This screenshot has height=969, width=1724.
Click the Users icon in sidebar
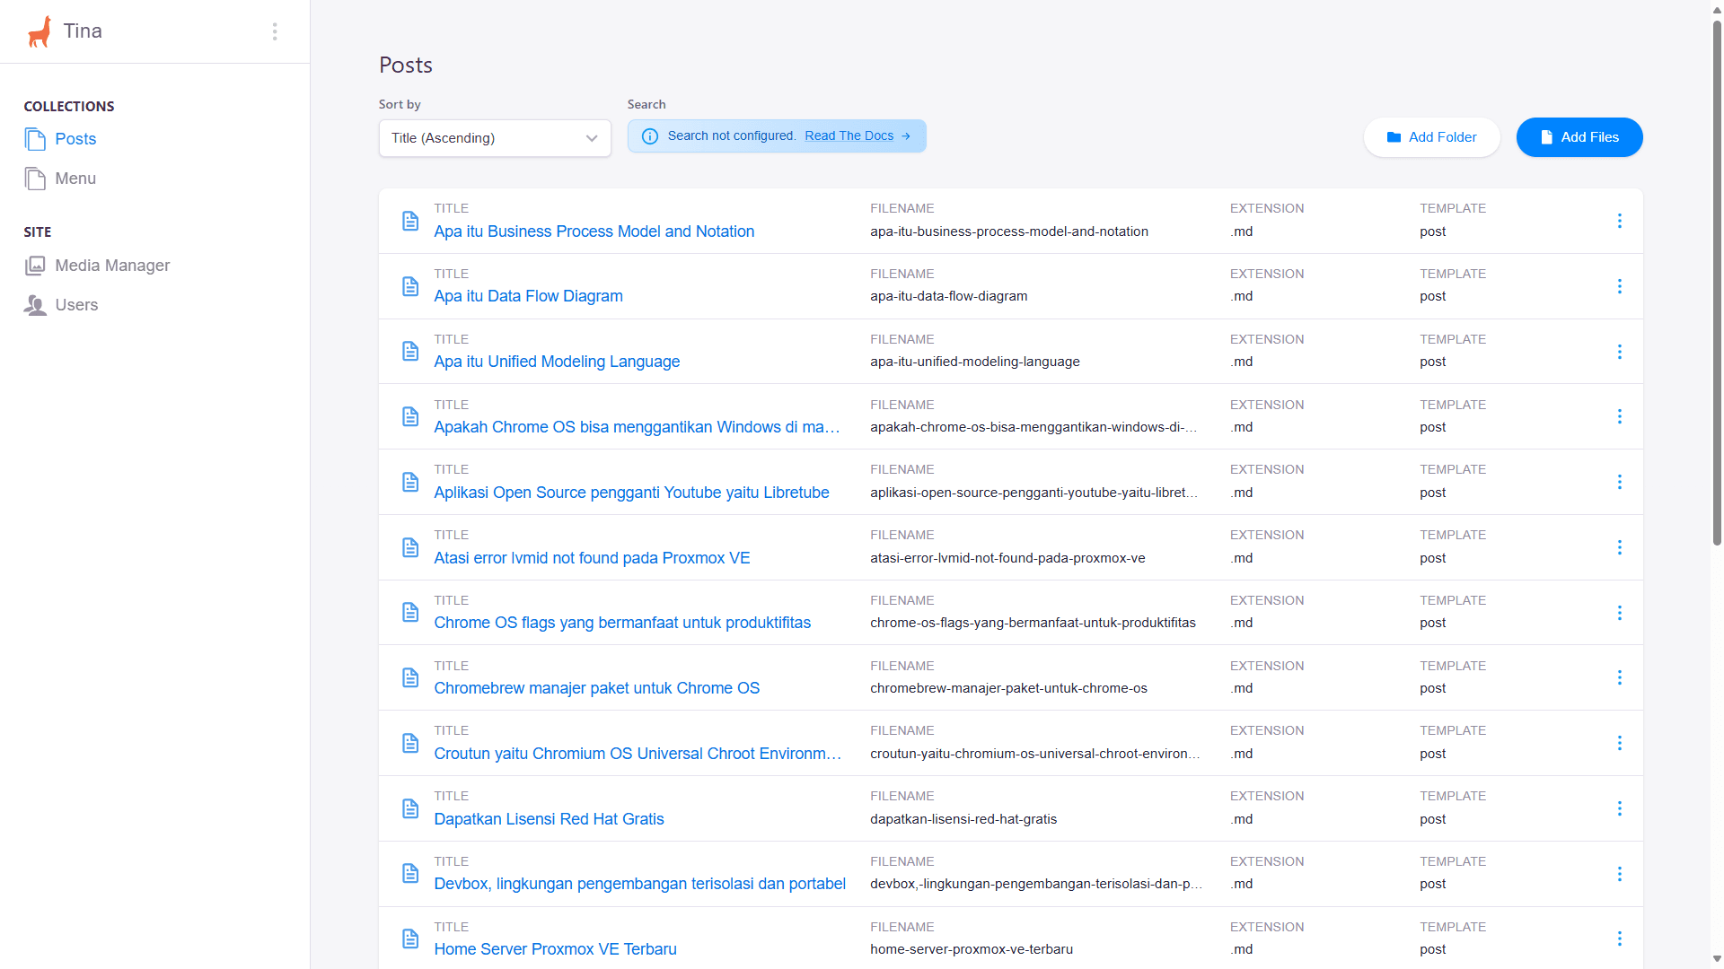35,305
